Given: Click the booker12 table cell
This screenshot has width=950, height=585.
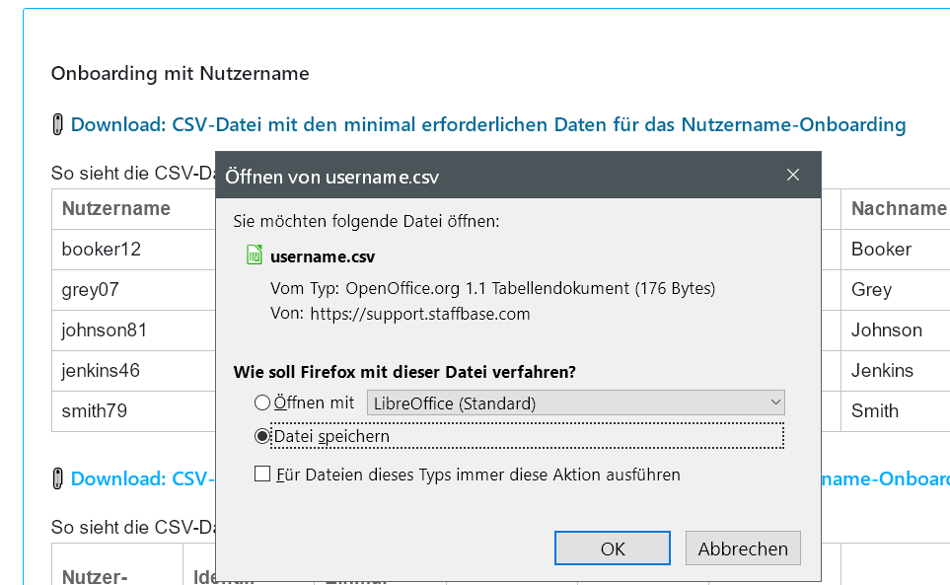Looking at the screenshot, I should (x=102, y=249).
